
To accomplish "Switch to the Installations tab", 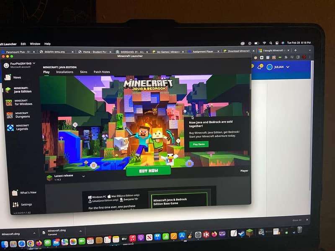I will click(x=64, y=72).
